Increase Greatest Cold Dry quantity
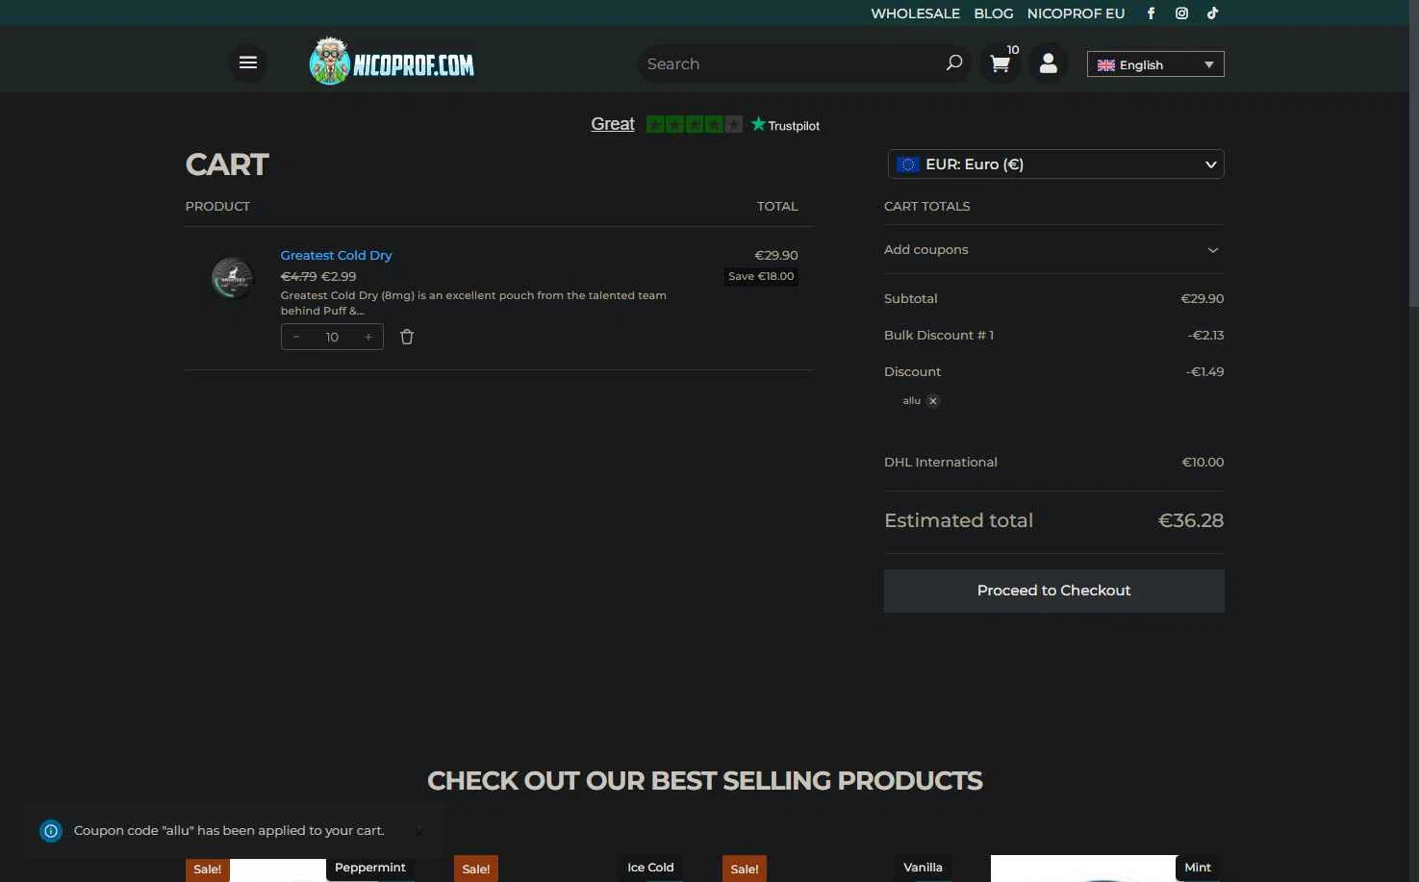Image resolution: width=1419 pixels, height=882 pixels. pyautogui.click(x=368, y=337)
